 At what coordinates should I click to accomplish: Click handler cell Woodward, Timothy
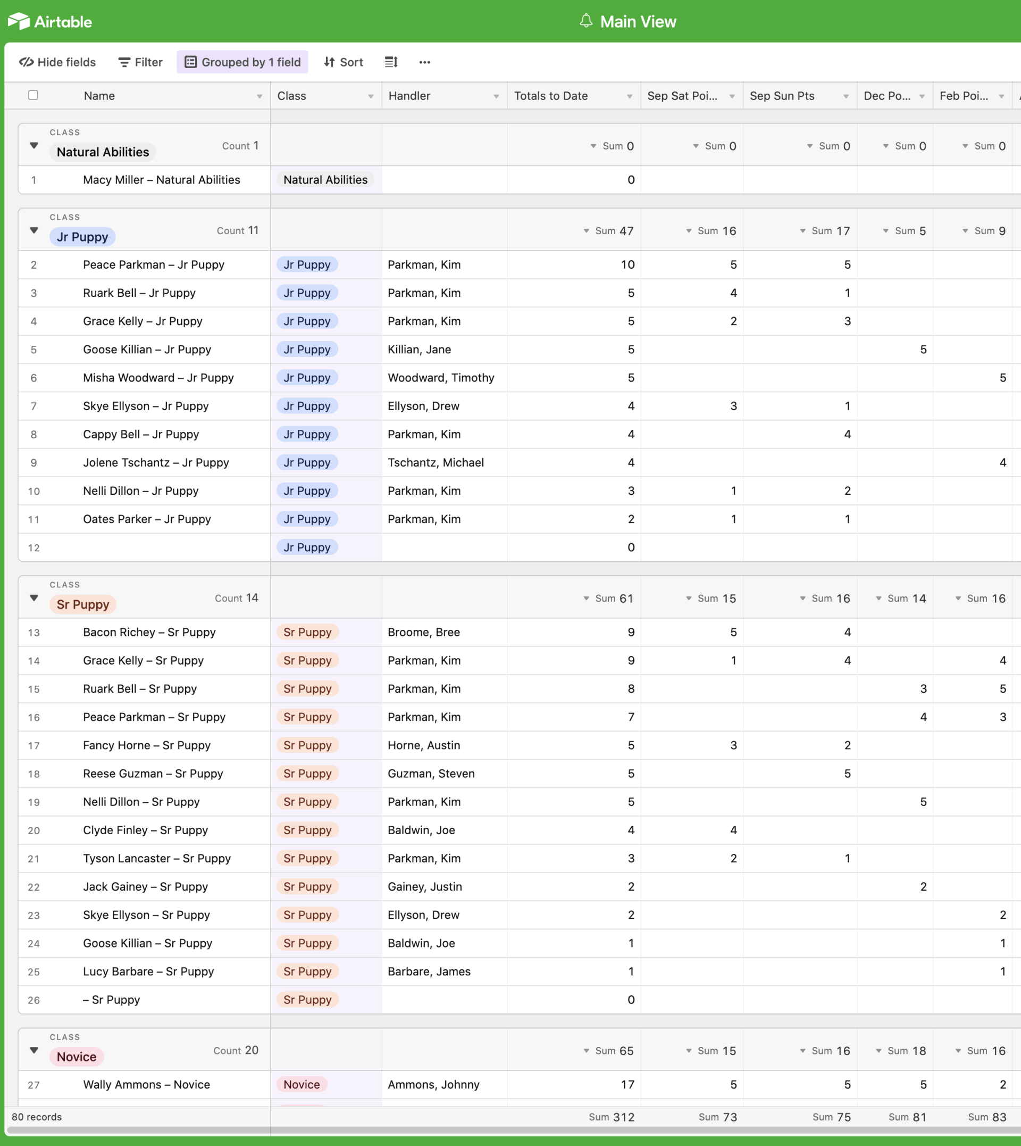[441, 378]
